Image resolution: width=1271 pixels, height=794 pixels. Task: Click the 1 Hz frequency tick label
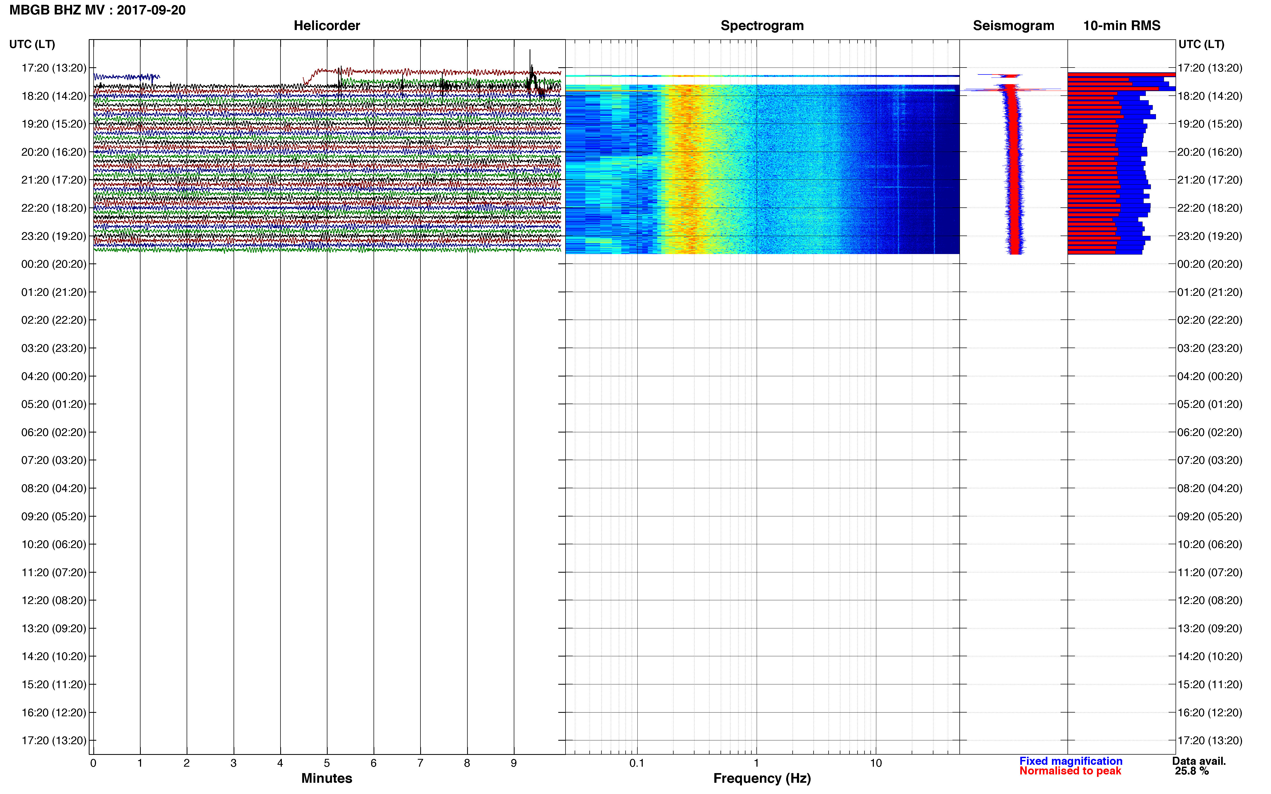coord(756,763)
